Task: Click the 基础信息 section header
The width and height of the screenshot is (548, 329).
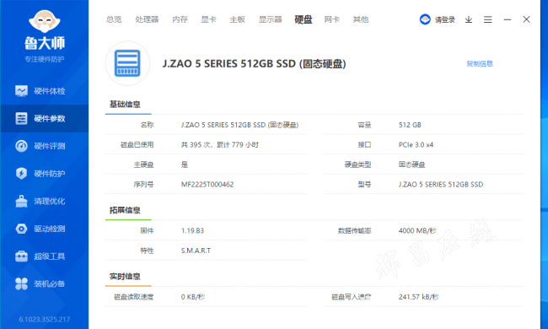Action: [125, 105]
